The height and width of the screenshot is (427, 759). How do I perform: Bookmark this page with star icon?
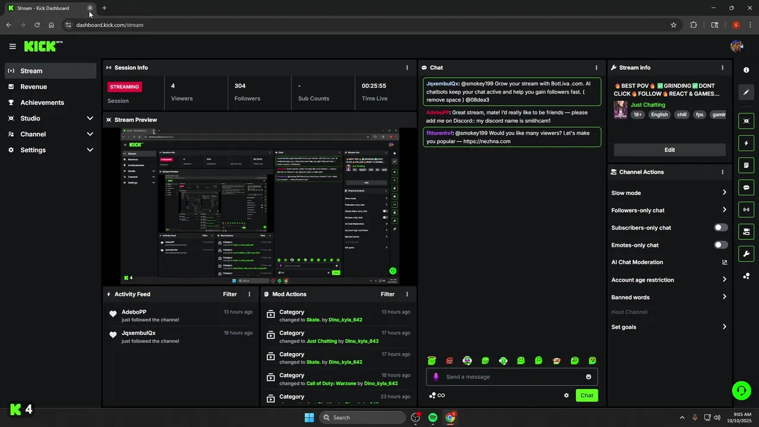[674, 25]
